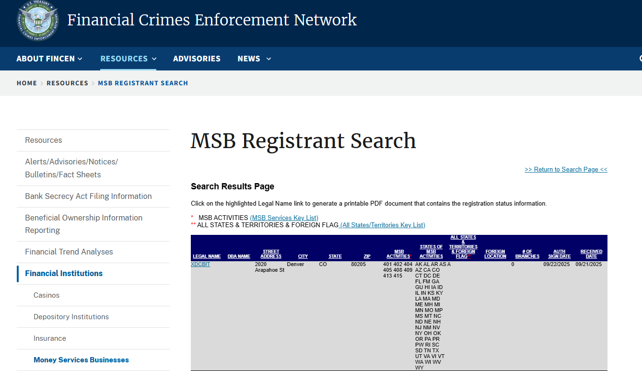Sort by DBA Name column header

[239, 256]
